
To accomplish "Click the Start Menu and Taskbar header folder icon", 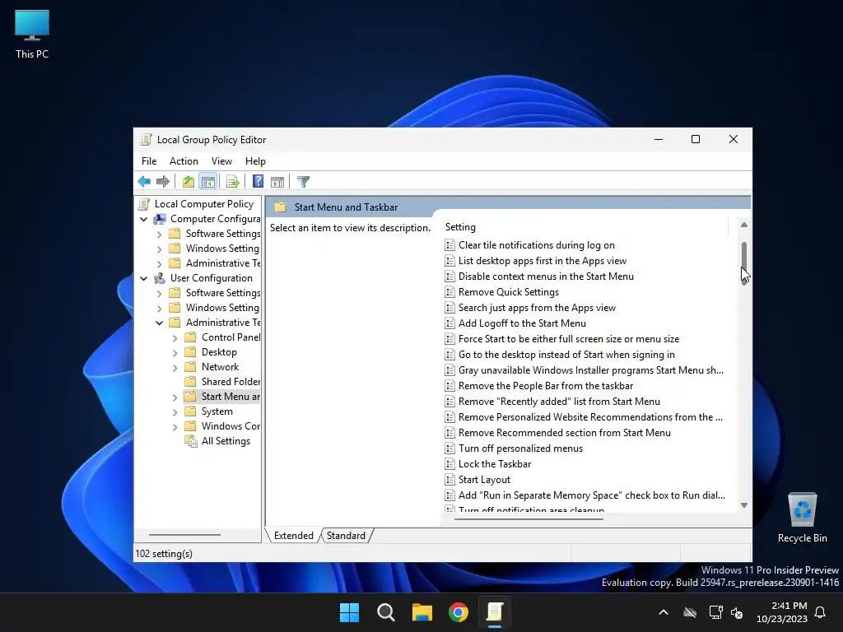I will pos(280,207).
